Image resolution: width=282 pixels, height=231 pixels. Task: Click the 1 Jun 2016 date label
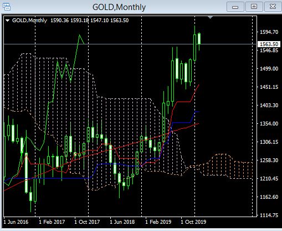pyautogui.click(x=16, y=222)
